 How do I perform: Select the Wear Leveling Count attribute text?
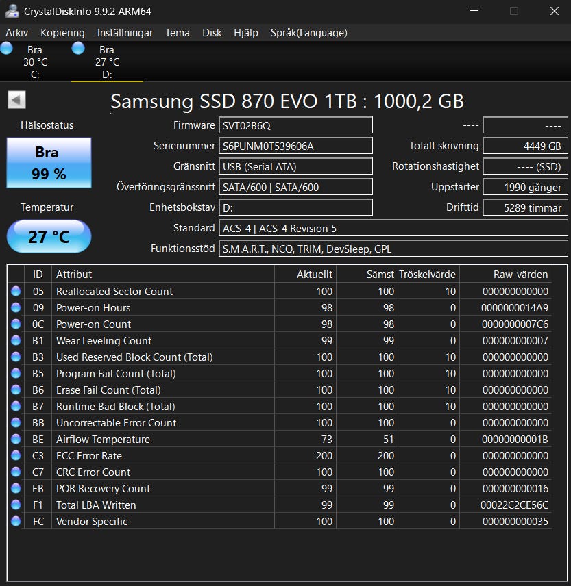tap(104, 341)
